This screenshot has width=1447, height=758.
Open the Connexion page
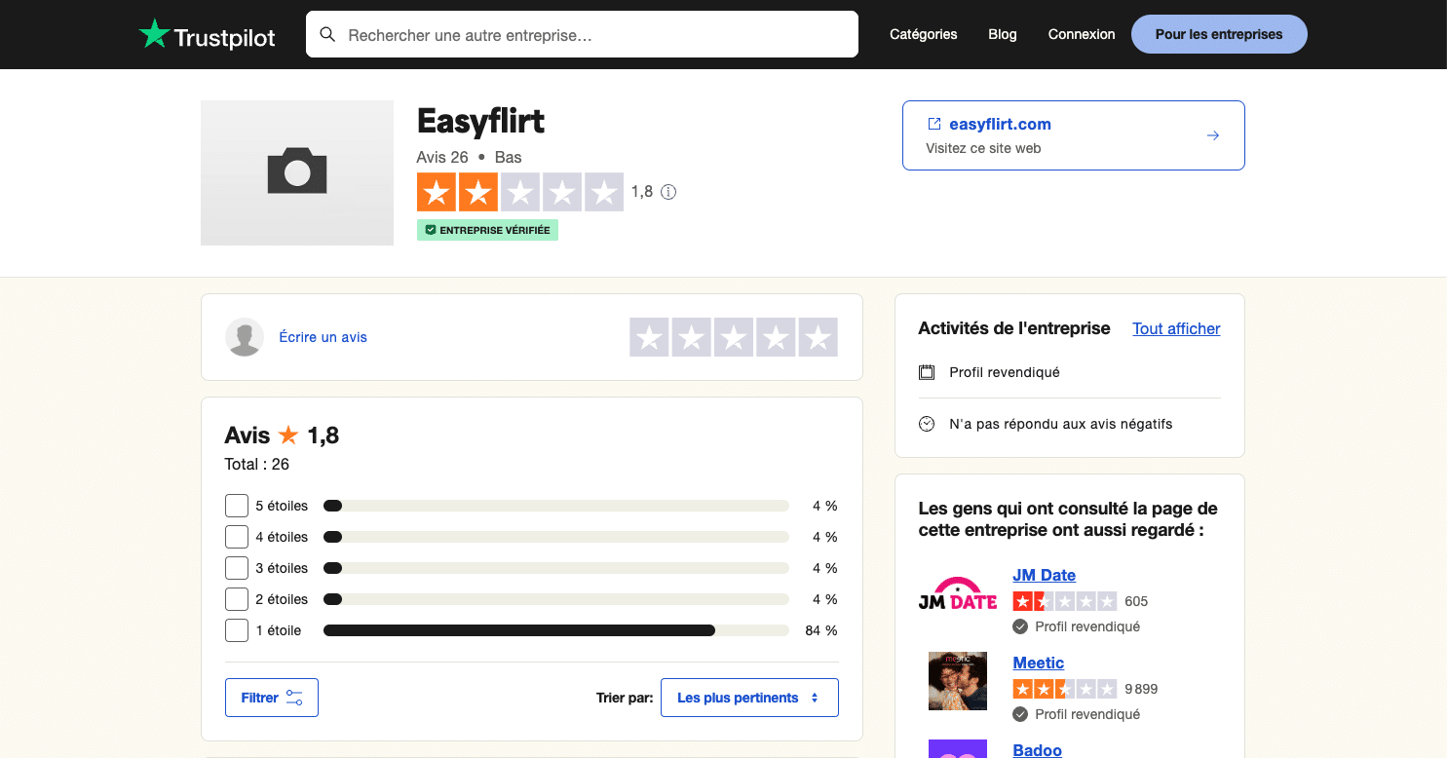(1082, 34)
